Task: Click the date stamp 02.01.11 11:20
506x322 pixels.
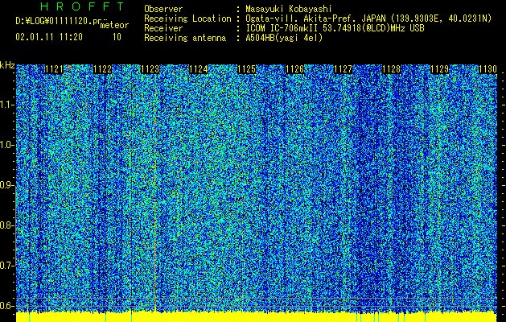Action: coord(49,37)
